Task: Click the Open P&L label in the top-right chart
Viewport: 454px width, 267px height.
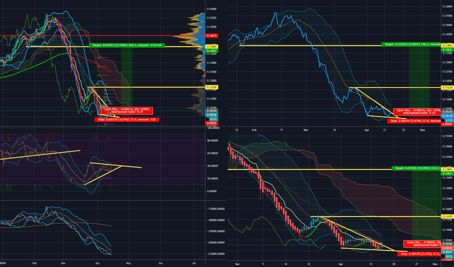Action: tap(417, 112)
